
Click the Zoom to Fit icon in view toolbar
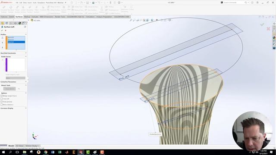tap(131, 20)
